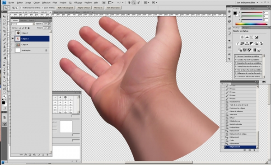Toggle lock position in Layers panel

pyautogui.click(x=26, y=28)
